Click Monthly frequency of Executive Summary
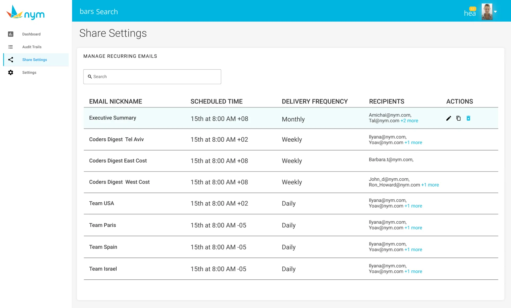This screenshot has width=511, height=308. point(293,120)
